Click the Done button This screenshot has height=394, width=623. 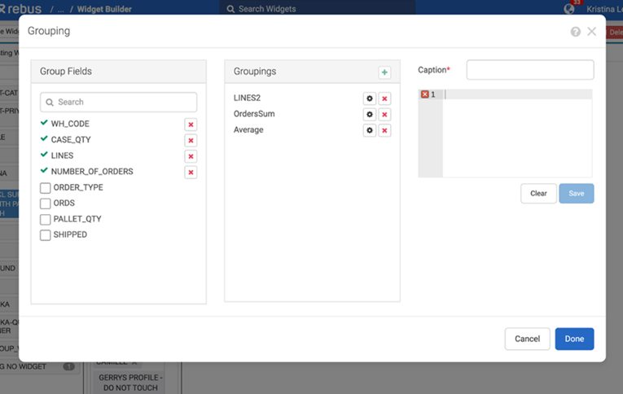click(x=574, y=339)
